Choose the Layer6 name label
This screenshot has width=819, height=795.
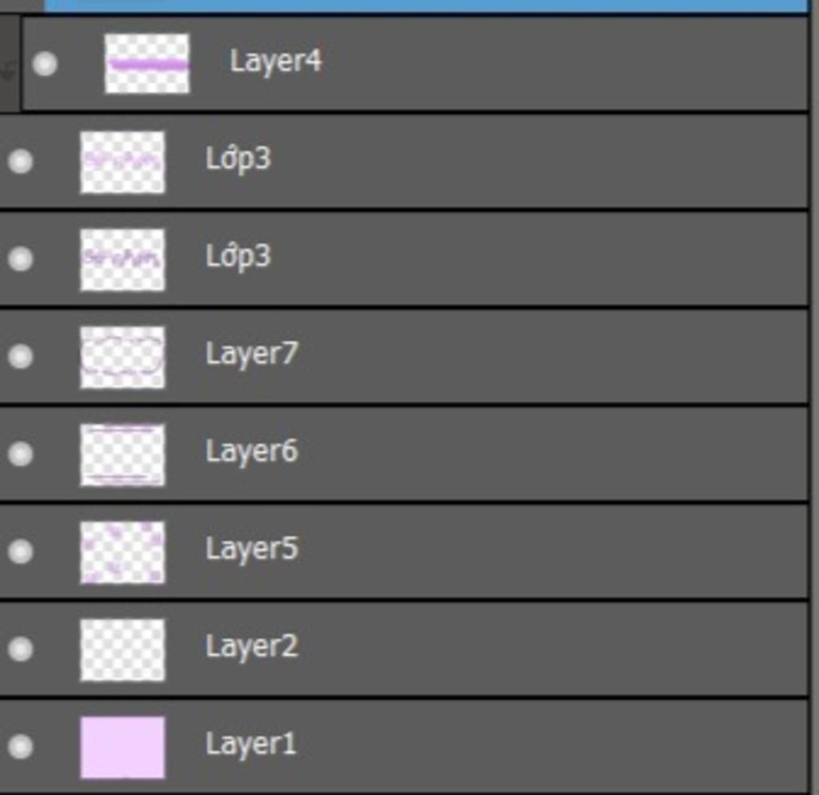[251, 451]
